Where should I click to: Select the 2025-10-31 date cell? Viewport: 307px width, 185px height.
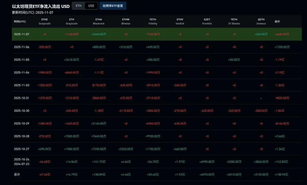(21, 98)
